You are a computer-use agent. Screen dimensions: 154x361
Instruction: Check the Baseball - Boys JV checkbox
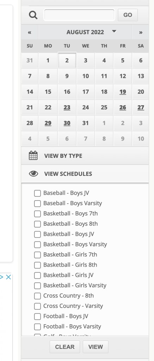(37, 193)
